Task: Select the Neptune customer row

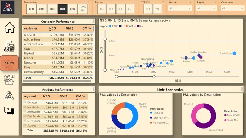Action: [58, 63]
